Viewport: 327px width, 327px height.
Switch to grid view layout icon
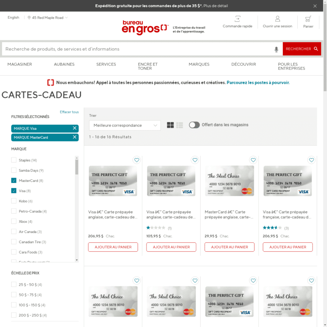[x=170, y=125]
